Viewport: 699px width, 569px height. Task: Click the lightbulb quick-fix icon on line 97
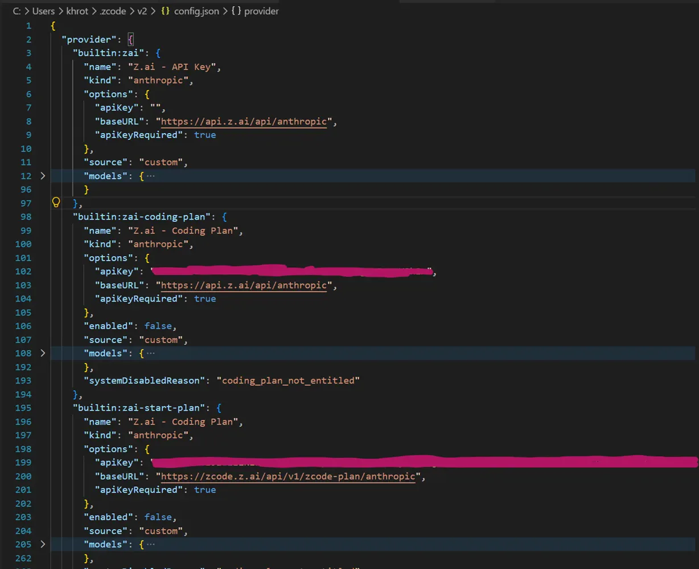(56, 203)
